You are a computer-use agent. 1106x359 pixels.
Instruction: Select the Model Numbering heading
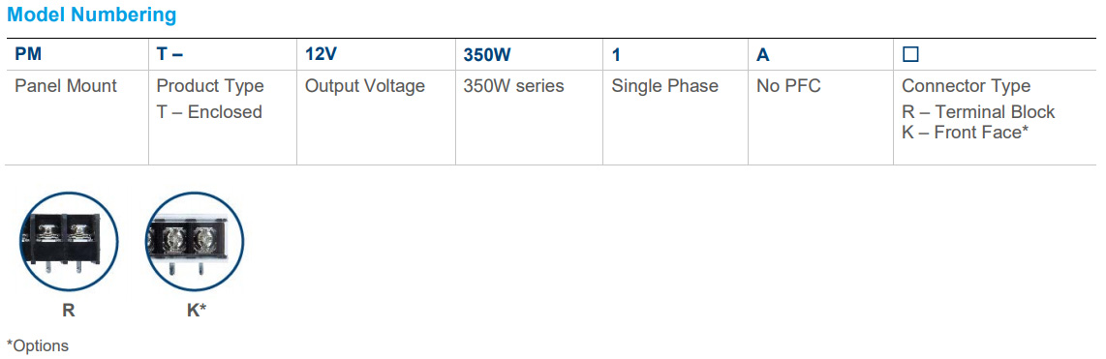92,15
